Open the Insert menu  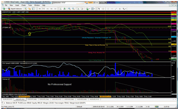17,5
